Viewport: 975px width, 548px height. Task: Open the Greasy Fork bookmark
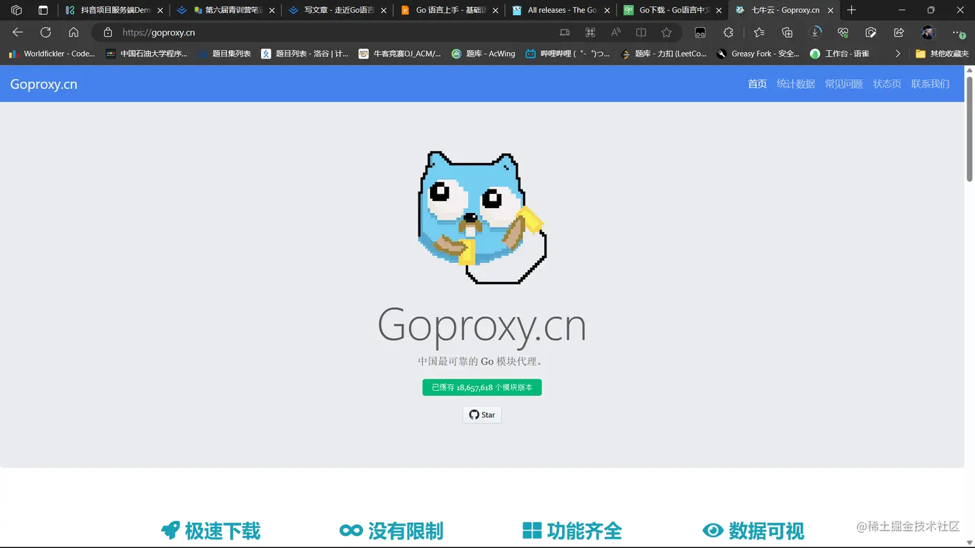(x=758, y=53)
